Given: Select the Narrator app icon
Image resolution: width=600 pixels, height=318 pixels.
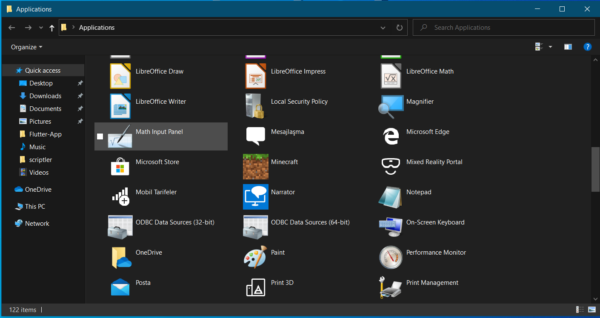Looking at the screenshot, I should pyautogui.click(x=256, y=197).
